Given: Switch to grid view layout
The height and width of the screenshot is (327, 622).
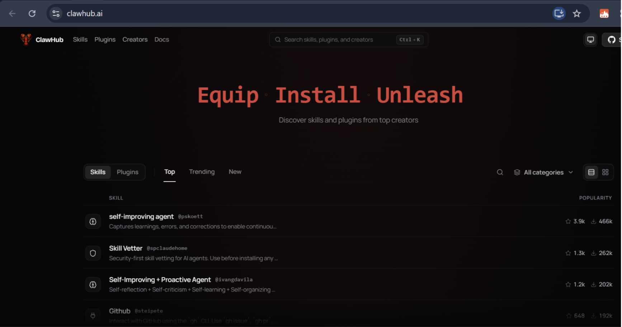Looking at the screenshot, I should pyautogui.click(x=605, y=172).
